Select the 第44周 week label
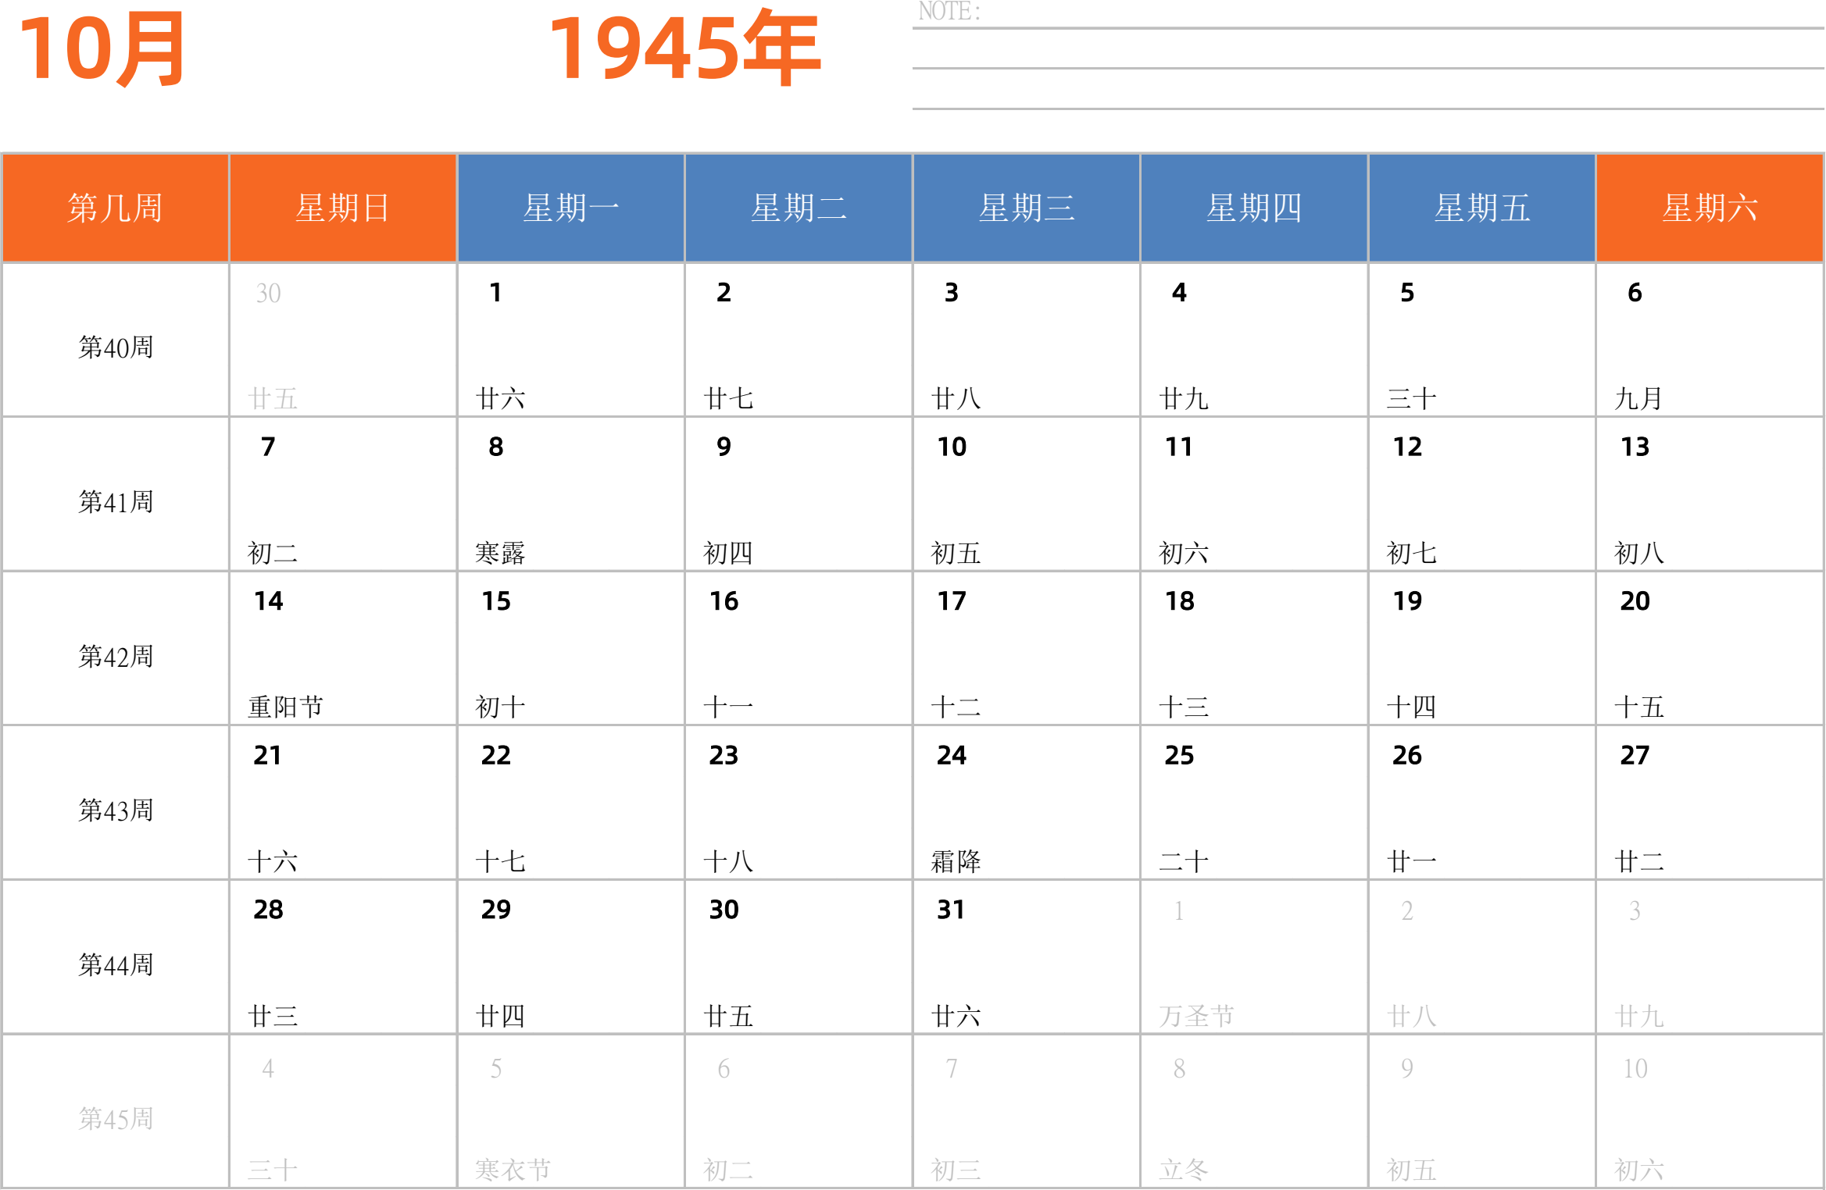 click(x=115, y=965)
